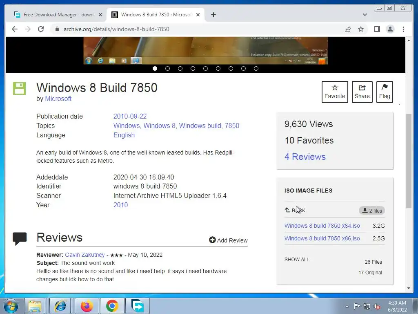Open the Windows Start menu orb
The image size is (418, 314).
(11, 306)
